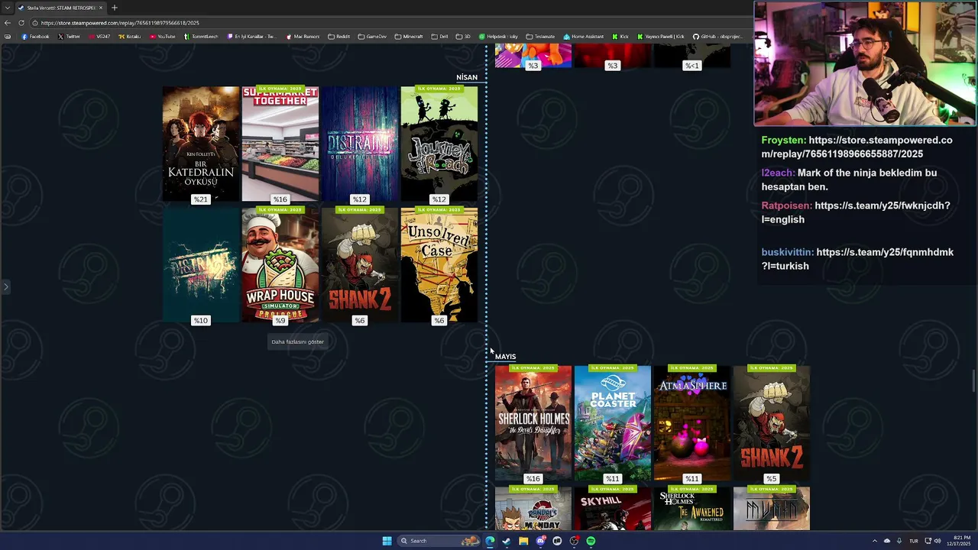Open Supermarket Together game cover
This screenshot has width=978, height=550.
pos(280,144)
